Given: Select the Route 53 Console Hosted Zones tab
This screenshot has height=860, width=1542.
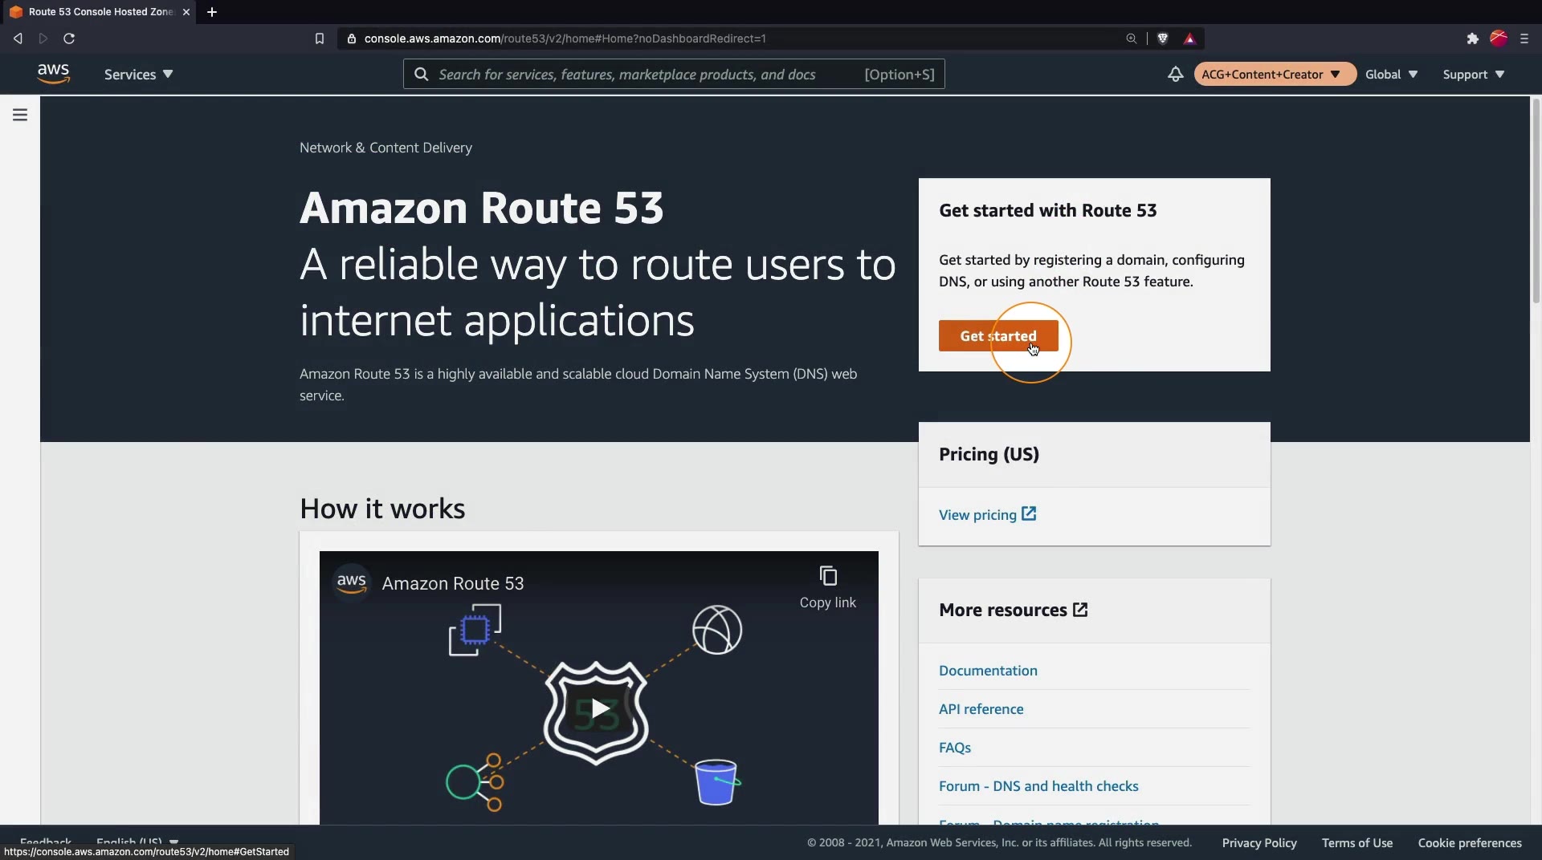Looking at the screenshot, I should (x=98, y=12).
